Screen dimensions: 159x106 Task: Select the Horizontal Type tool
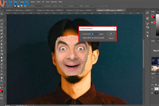coord(2,67)
